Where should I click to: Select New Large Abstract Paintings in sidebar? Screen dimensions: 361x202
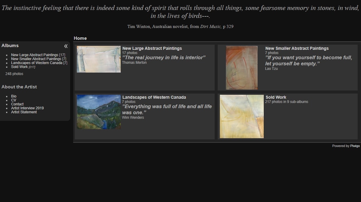coord(34,55)
